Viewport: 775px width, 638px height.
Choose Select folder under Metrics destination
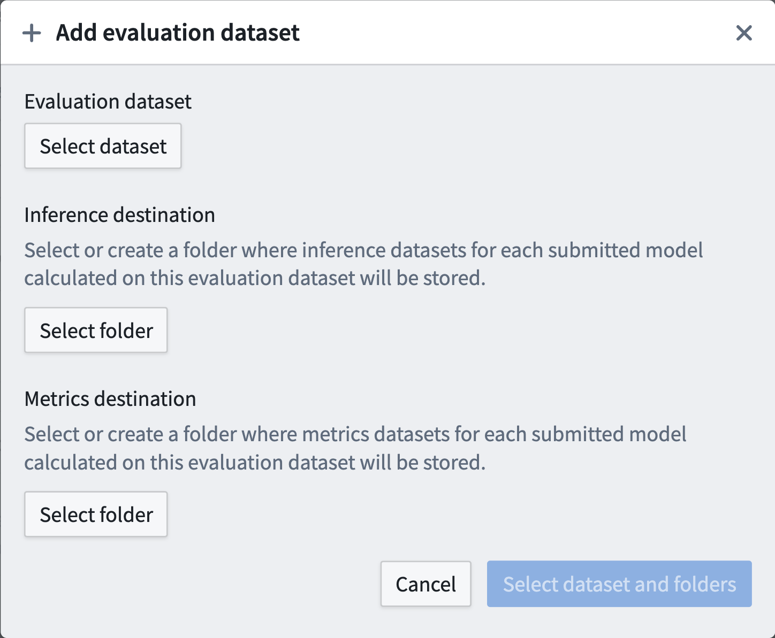coord(96,514)
